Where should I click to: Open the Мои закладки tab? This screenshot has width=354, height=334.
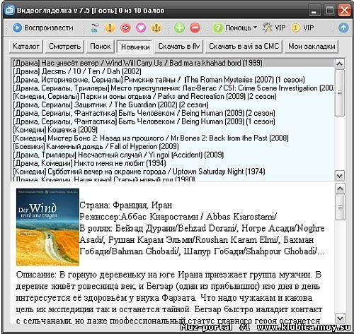[x=312, y=46]
